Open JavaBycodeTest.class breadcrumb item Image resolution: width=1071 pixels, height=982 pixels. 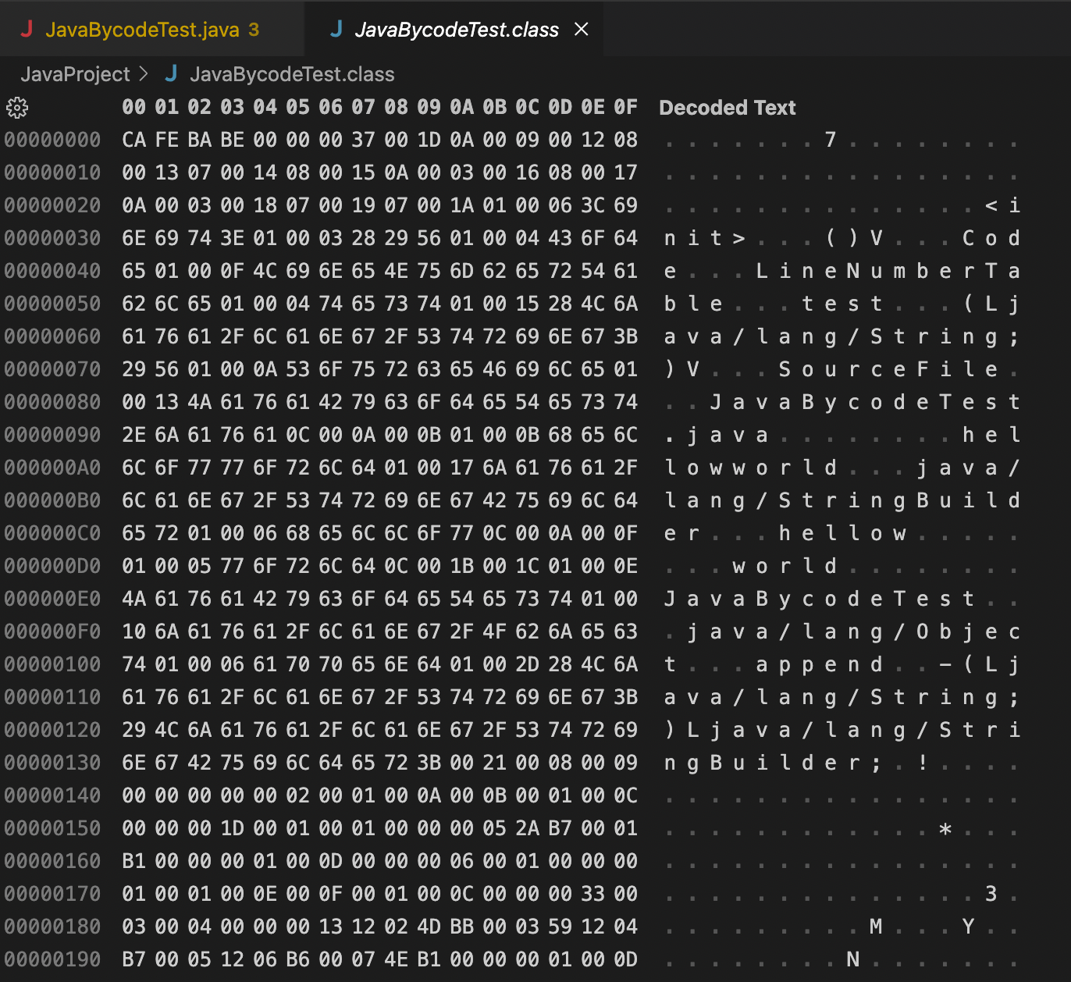tap(292, 74)
